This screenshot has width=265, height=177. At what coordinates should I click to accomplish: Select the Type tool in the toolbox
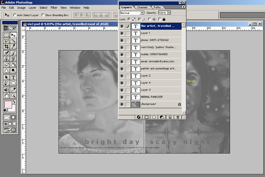[13, 77]
